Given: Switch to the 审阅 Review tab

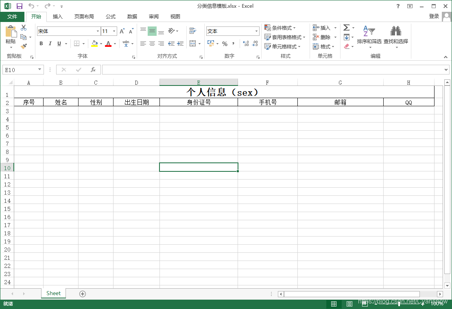Looking at the screenshot, I should (x=154, y=16).
